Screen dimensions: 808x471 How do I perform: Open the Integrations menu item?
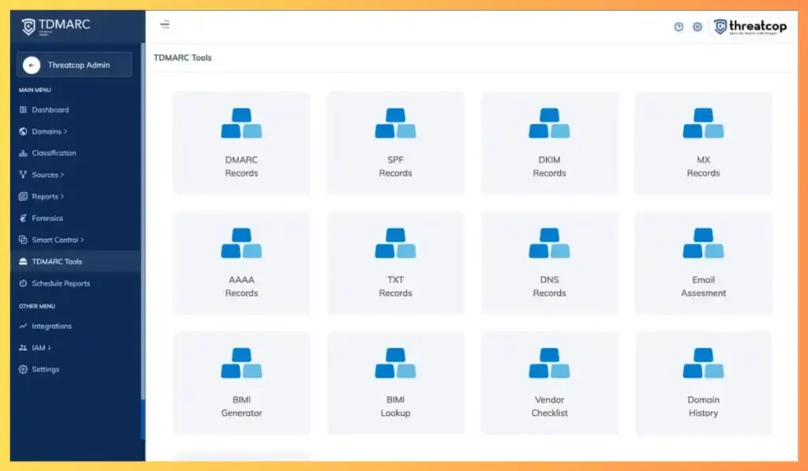click(51, 326)
